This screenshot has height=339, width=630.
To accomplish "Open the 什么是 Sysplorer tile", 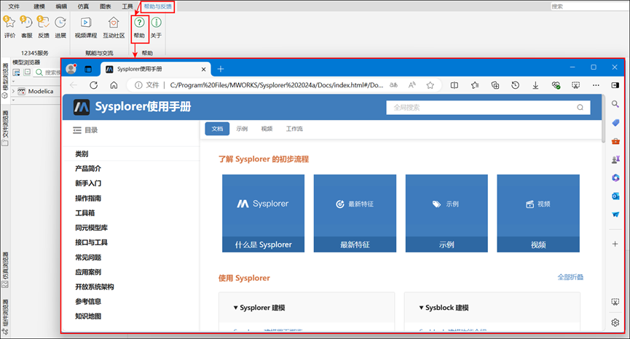I will coord(263,213).
